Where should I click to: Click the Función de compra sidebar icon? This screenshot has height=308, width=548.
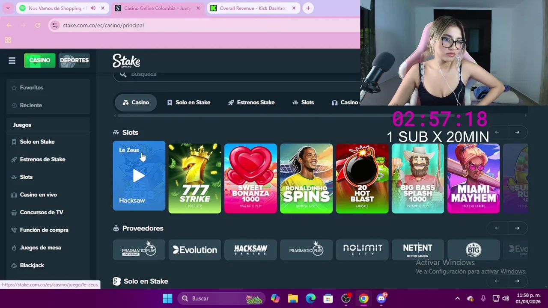click(x=14, y=230)
